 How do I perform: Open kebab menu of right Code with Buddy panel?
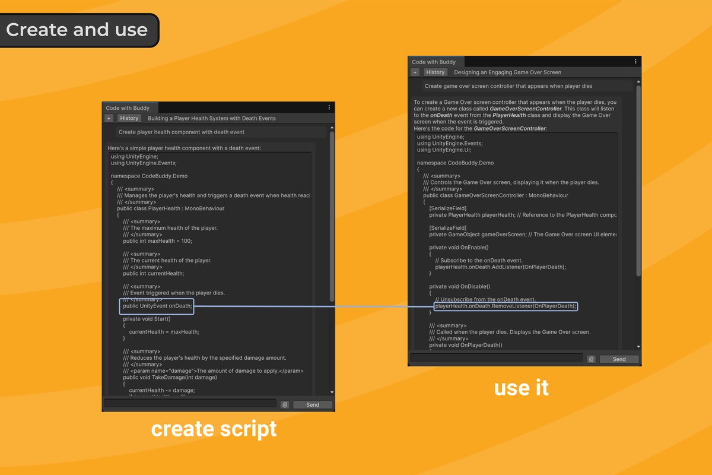coord(635,61)
